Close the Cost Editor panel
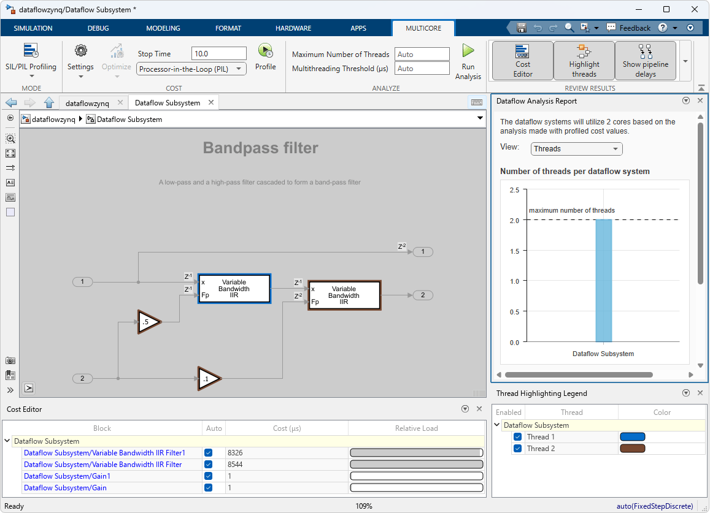This screenshot has height=513, width=710. [479, 408]
